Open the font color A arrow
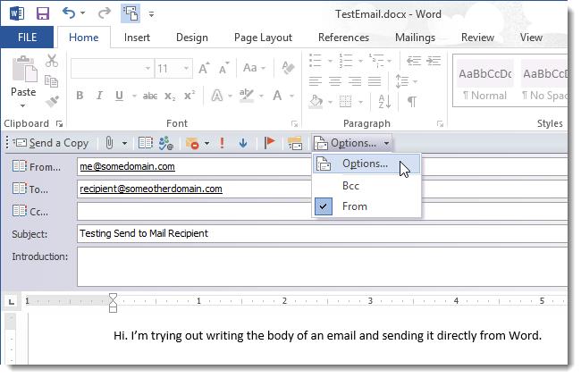Image resolution: width=581 pixels, height=378 pixels. [292, 96]
